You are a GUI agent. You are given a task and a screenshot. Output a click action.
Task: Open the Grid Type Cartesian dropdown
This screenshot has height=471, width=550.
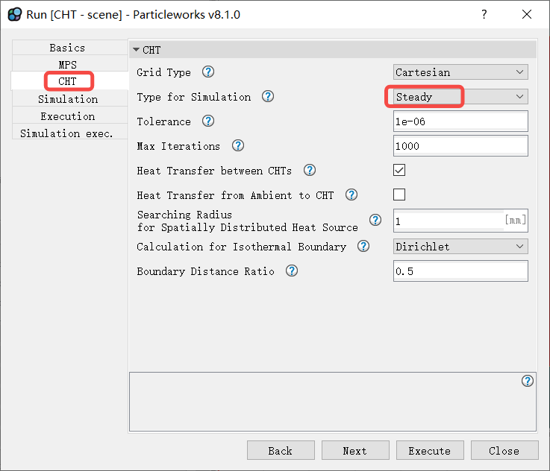[x=460, y=72]
